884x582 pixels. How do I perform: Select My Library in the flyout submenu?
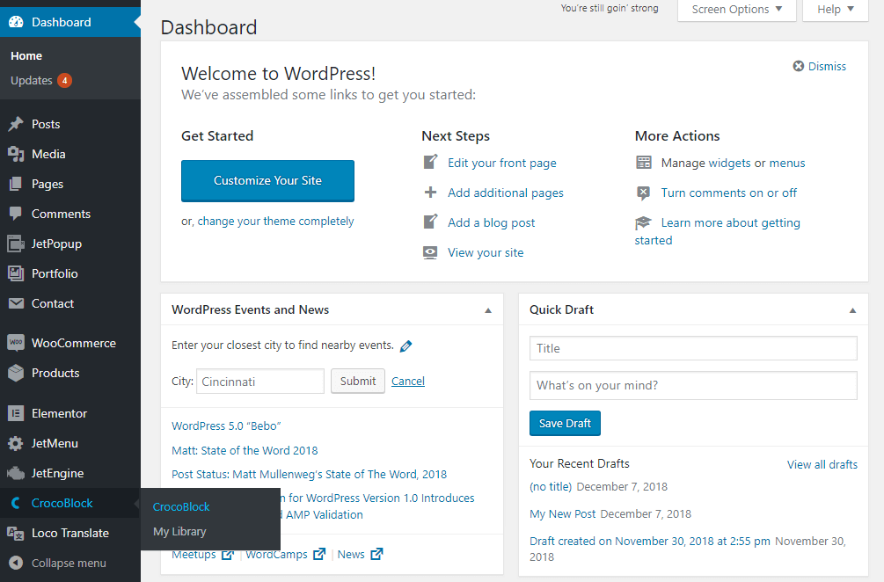coord(179,531)
